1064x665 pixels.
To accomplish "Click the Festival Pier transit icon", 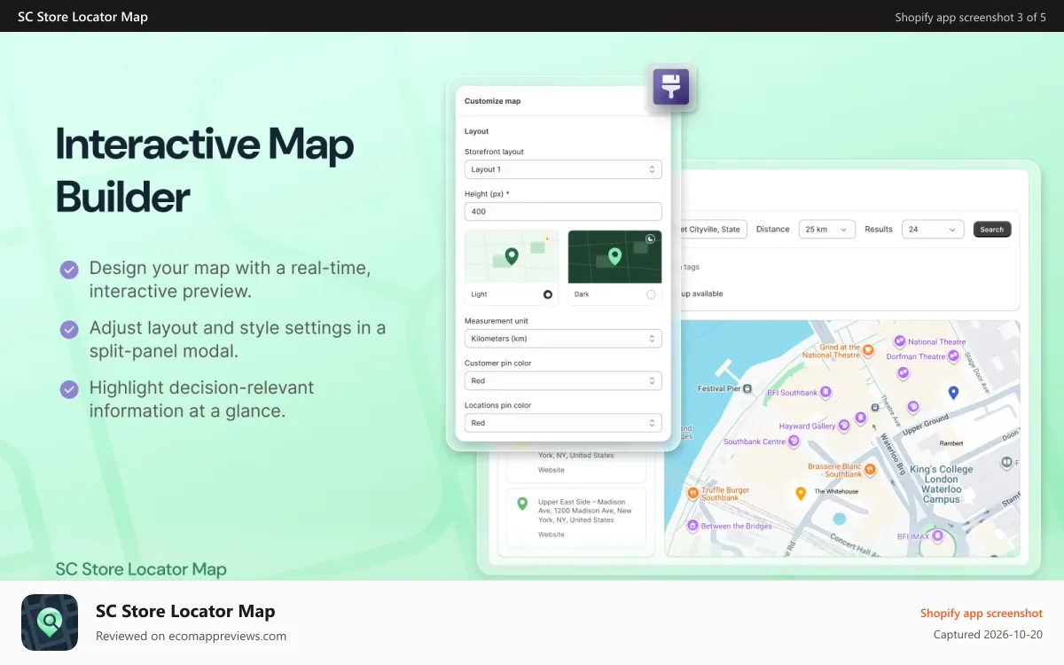I will [747, 388].
